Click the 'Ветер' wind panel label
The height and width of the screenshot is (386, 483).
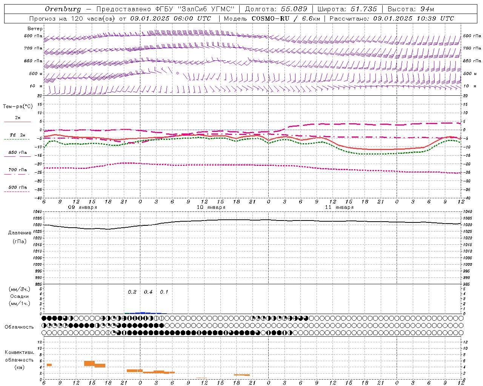(35, 29)
